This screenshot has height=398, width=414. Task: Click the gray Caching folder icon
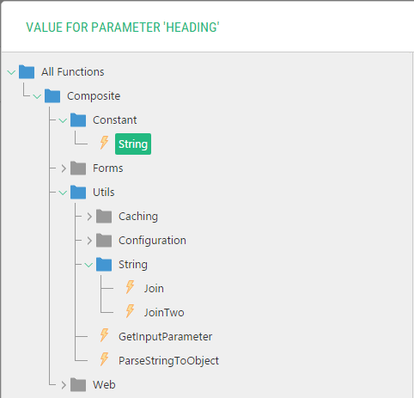(104, 216)
